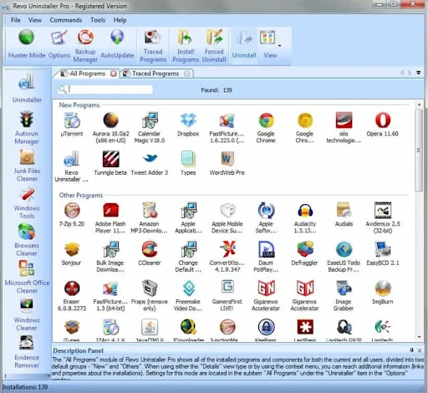The height and width of the screenshot is (393, 428).
Task: Click the Uninstall toolbar button
Action: point(244,43)
